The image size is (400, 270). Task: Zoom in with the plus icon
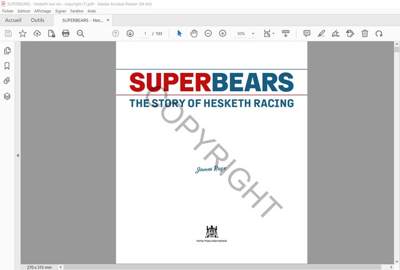coord(223,33)
